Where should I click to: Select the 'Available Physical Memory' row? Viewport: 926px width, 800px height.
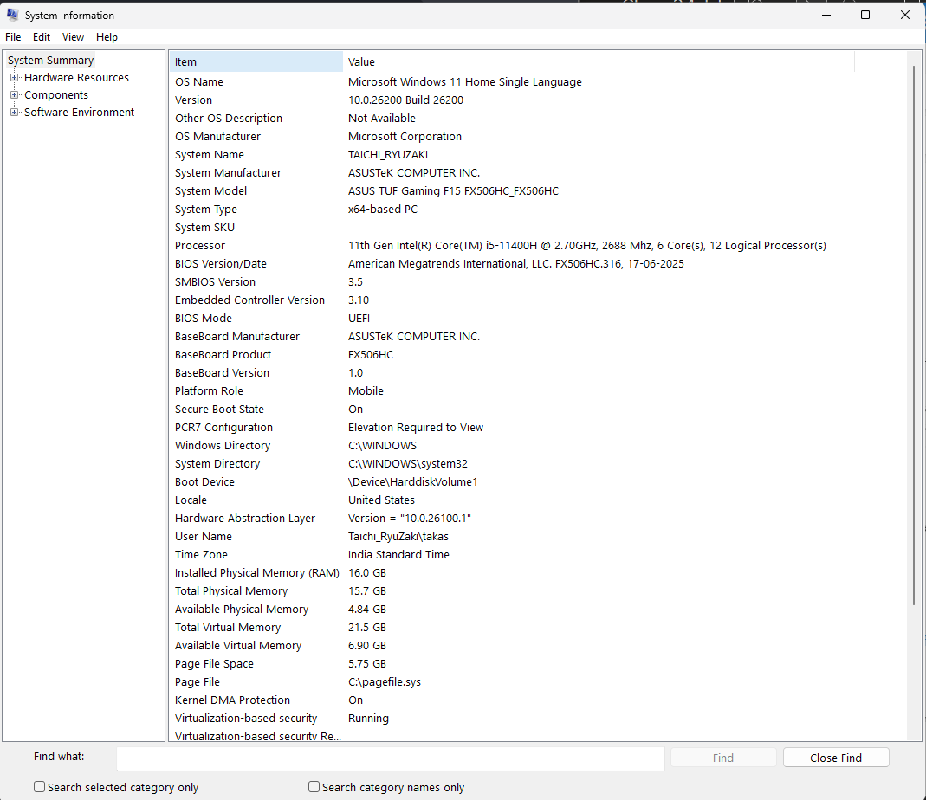click(x=512, y=610)
